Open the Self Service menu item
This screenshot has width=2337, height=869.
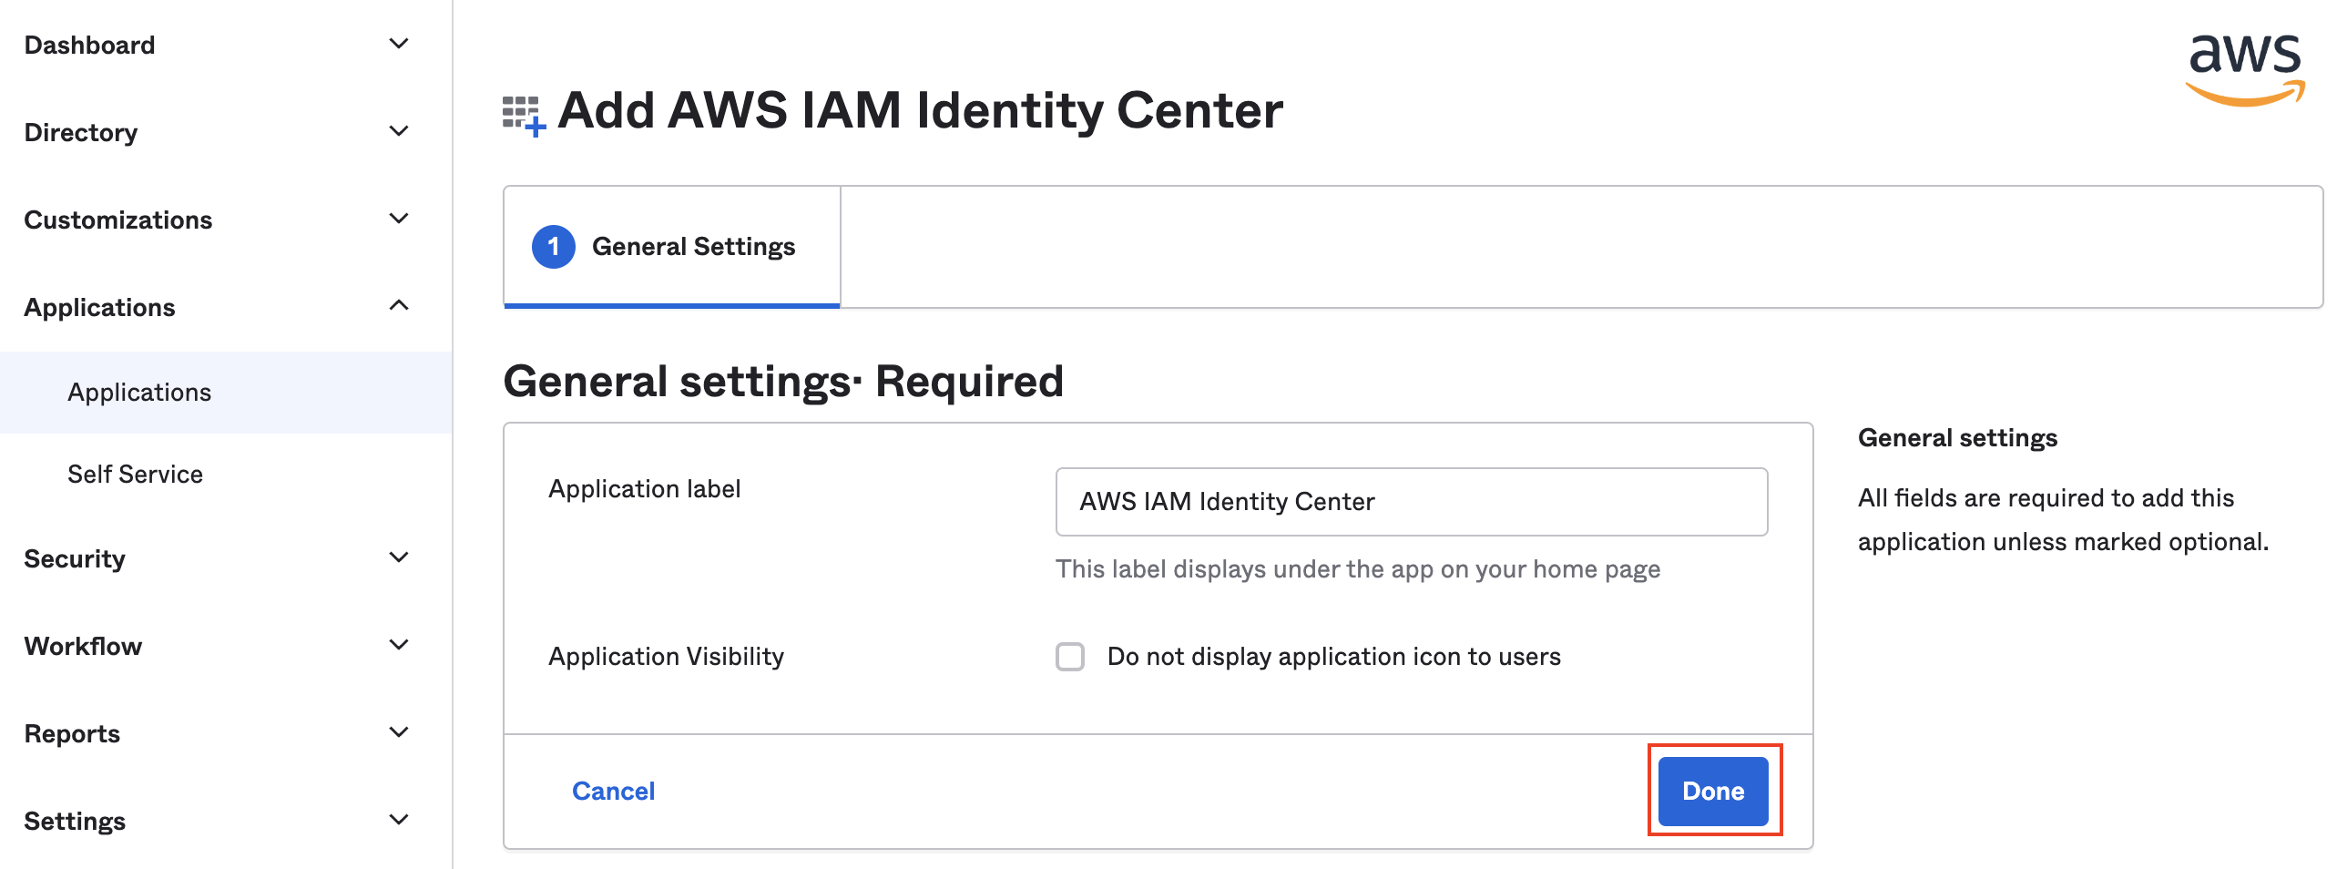pyautogui.click(x=135, y=475)
